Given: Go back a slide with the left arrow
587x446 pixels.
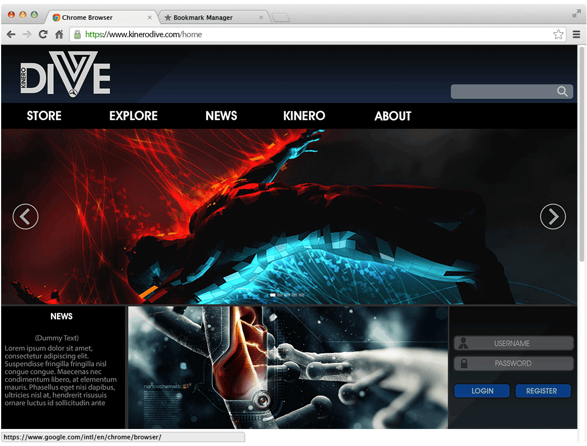Looking at the screenshot, I should [25, 216].
